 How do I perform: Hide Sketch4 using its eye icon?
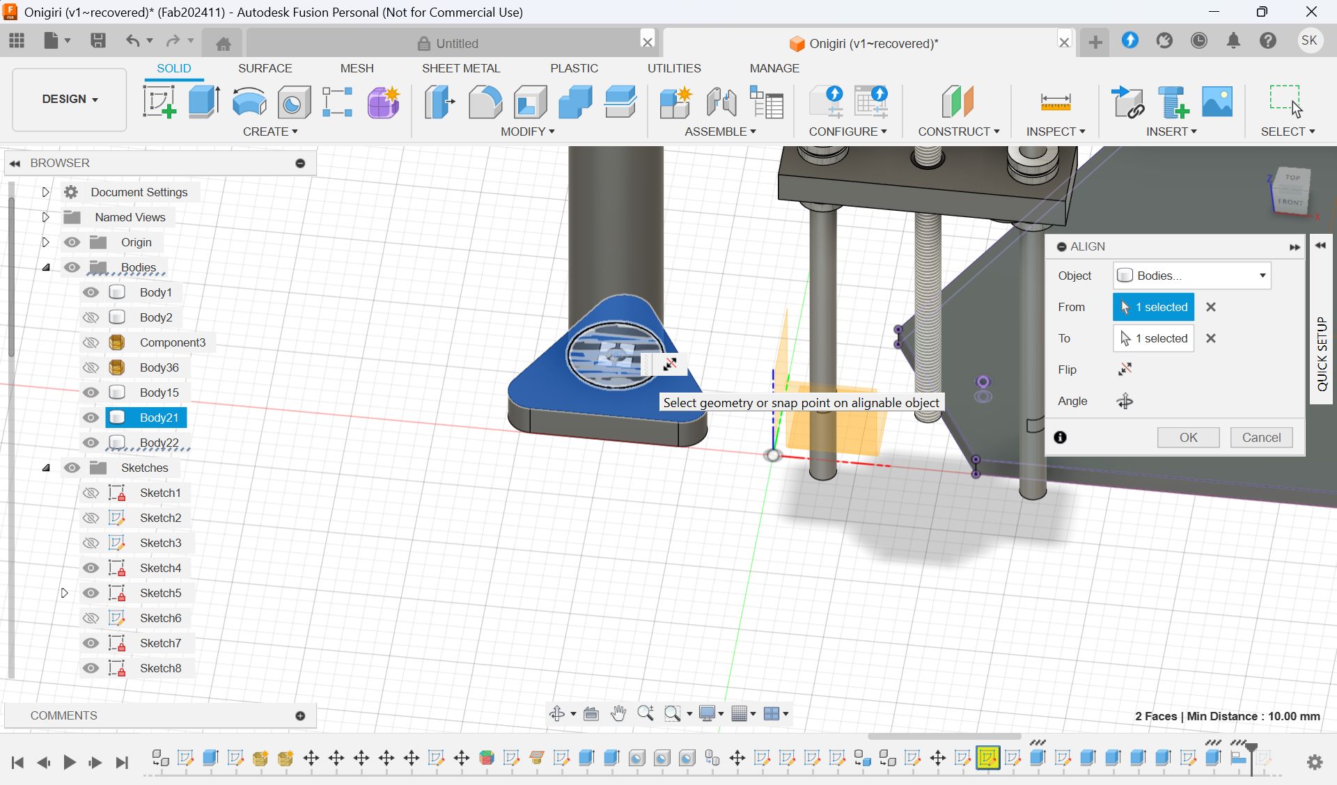click(91, 568)
